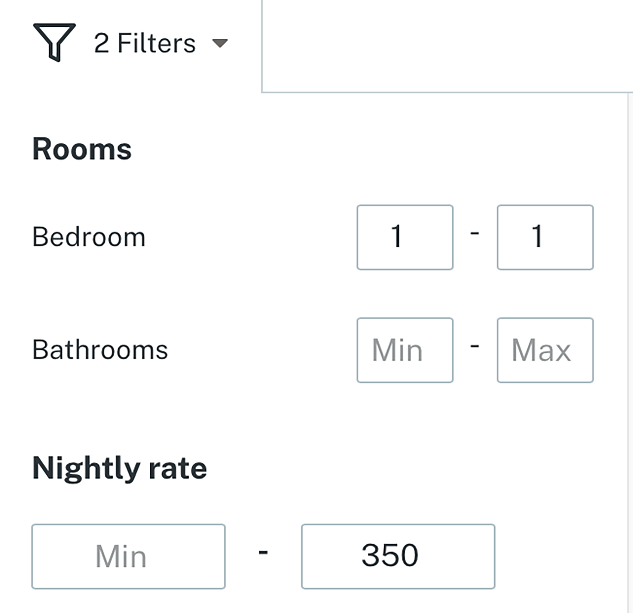The height and width of the screenshot is (613, 633).
Task: Click the Rooms section heading
Action: coord(82,149)
